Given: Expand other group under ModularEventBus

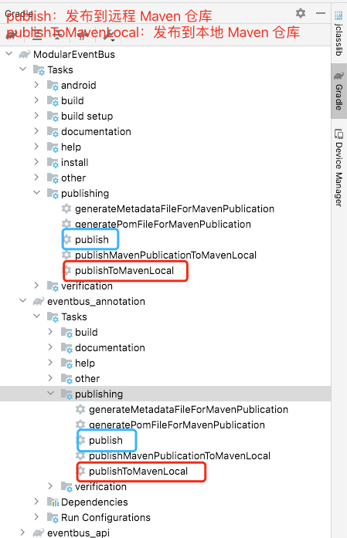Looking at the screenshot, I should (37, 178).
